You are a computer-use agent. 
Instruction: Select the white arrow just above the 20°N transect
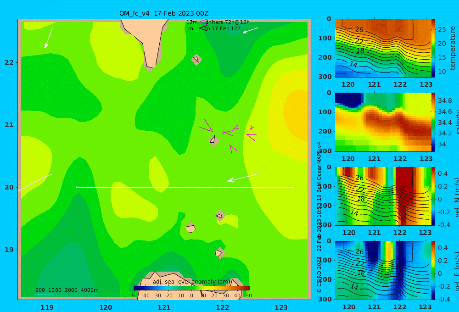[243, 178]
